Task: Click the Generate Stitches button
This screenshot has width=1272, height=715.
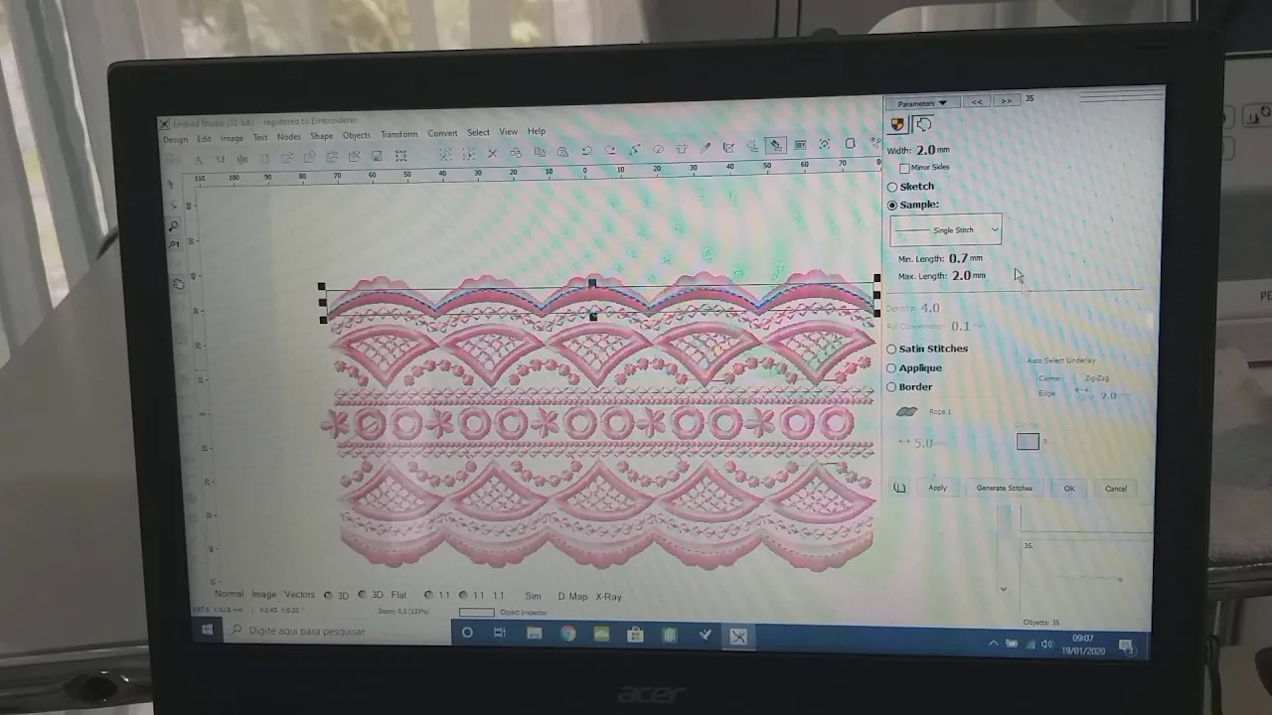Action: coord(1005,488)
